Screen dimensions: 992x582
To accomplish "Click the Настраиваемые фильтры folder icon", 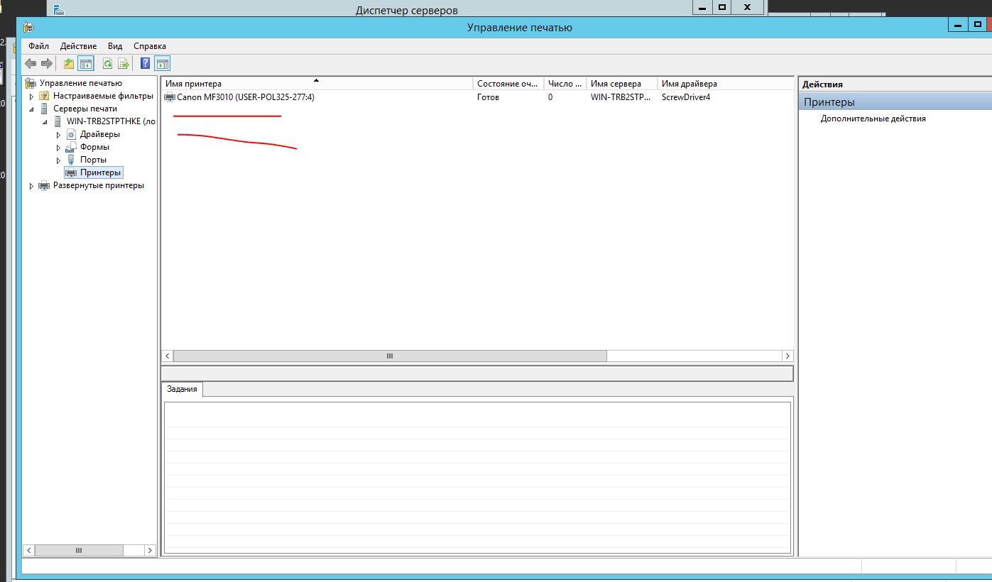I will pos(45,96).
